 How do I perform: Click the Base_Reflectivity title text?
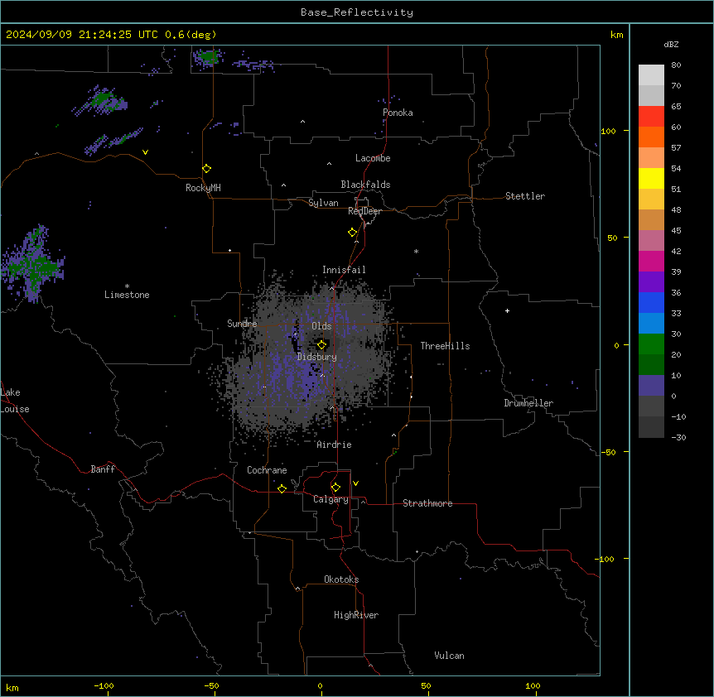click(357, 12)
